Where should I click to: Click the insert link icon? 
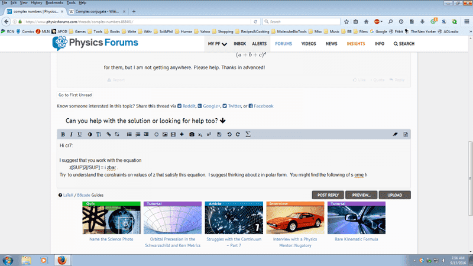coord(108,134)
